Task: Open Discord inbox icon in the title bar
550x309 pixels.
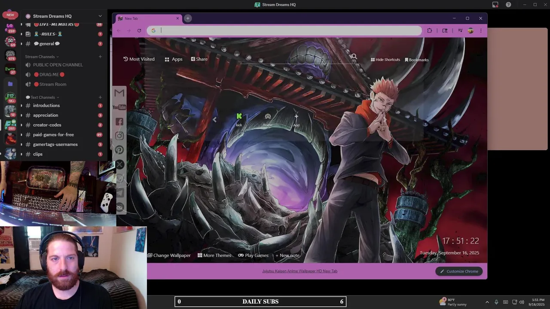Action: click(495, 5)
